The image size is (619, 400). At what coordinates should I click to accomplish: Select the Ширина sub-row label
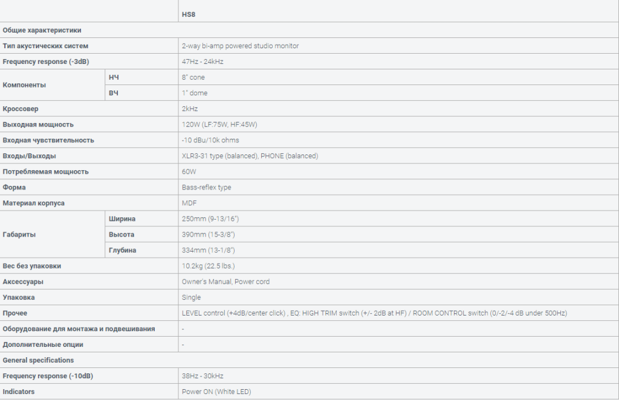click(x=122, y=219)
